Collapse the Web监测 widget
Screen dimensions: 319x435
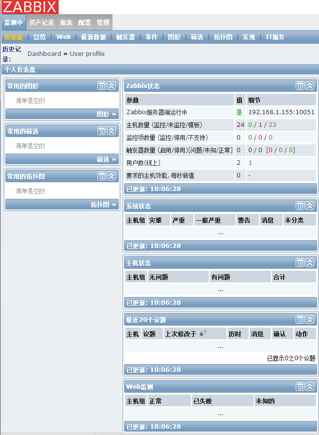(310, 386)
